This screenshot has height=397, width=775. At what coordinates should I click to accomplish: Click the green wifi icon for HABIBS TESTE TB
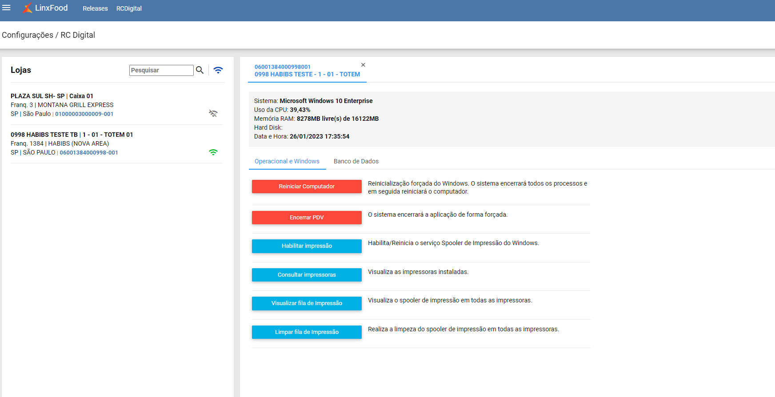213,152
